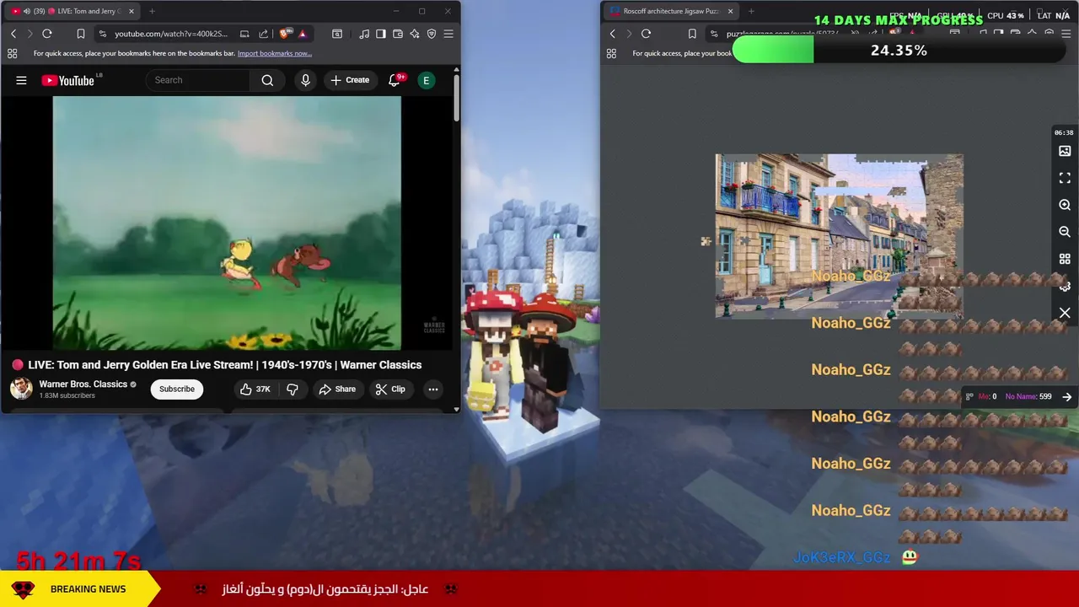Click the 1.83M subscribers text
Screen dimensions: 1079x607
click(67, 395)
